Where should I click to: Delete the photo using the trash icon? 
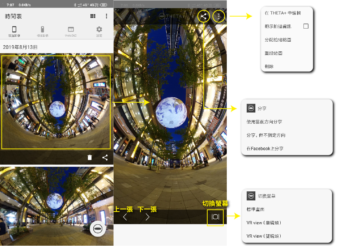90,157
